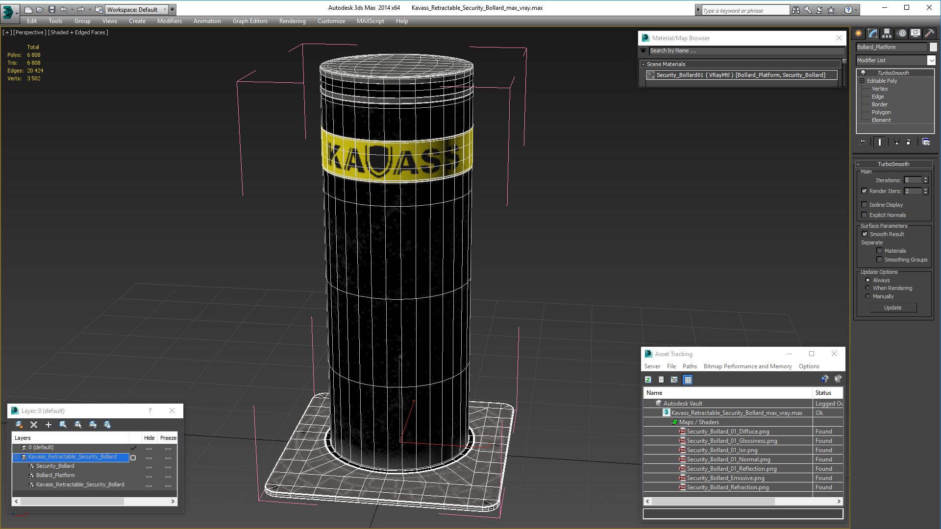Viewport: 941px width, 529px height.
Task: Open the Modify command panel tab
Action: click(873, 33)
